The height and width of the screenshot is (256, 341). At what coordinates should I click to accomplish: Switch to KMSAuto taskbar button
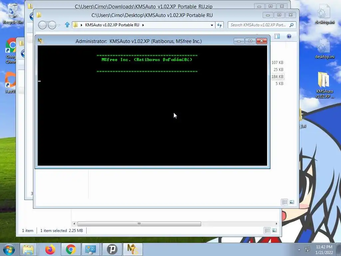click(x=133, y=249)
